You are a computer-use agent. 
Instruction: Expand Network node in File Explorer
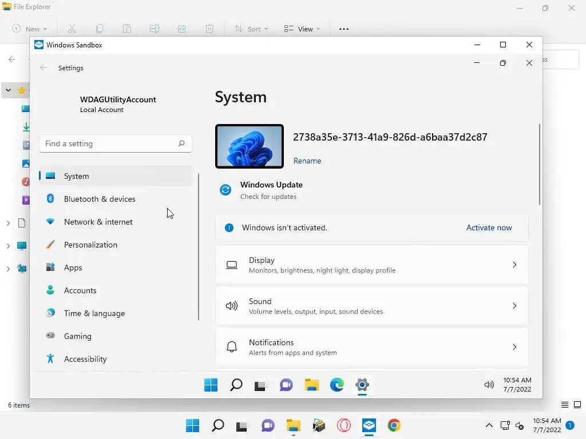click(8, 269)
